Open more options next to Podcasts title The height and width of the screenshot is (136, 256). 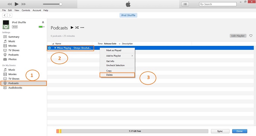click(82, 27)
